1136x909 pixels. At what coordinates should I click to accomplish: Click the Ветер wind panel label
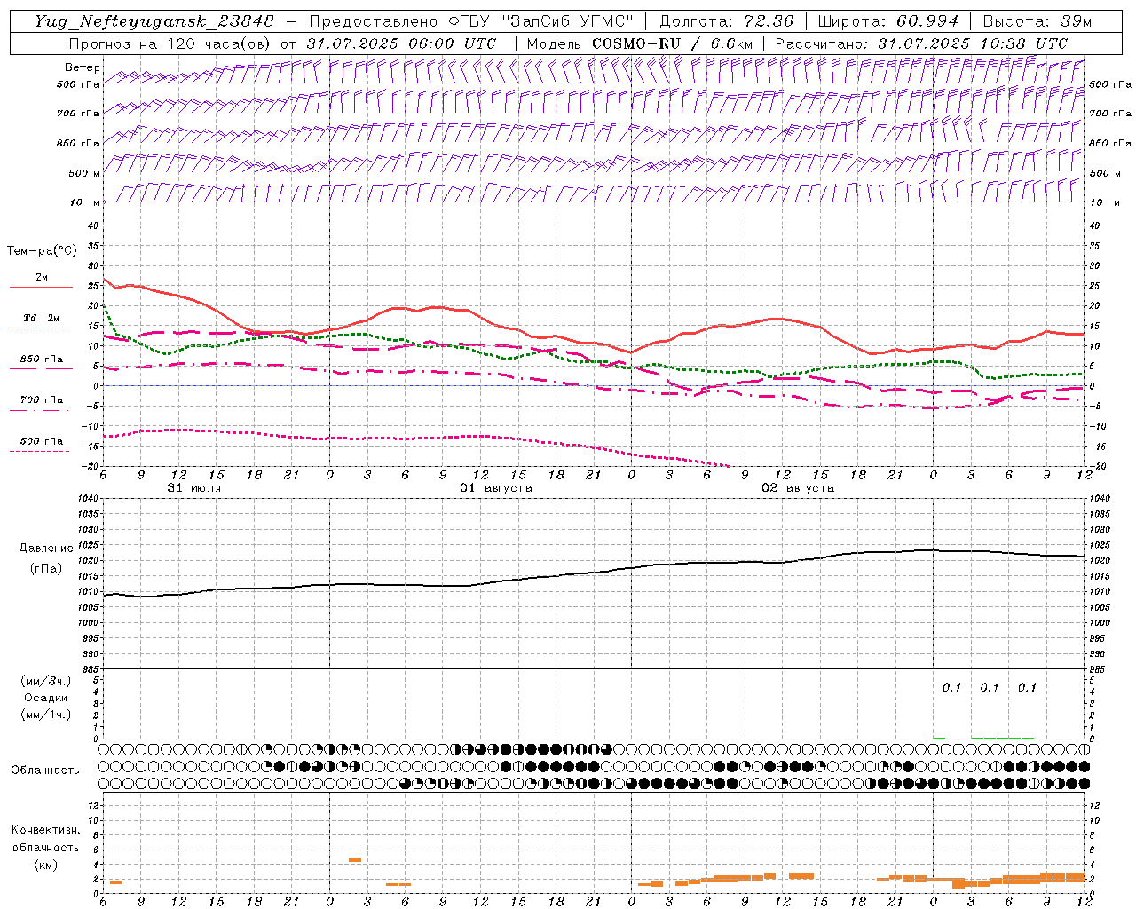point(83,67)
